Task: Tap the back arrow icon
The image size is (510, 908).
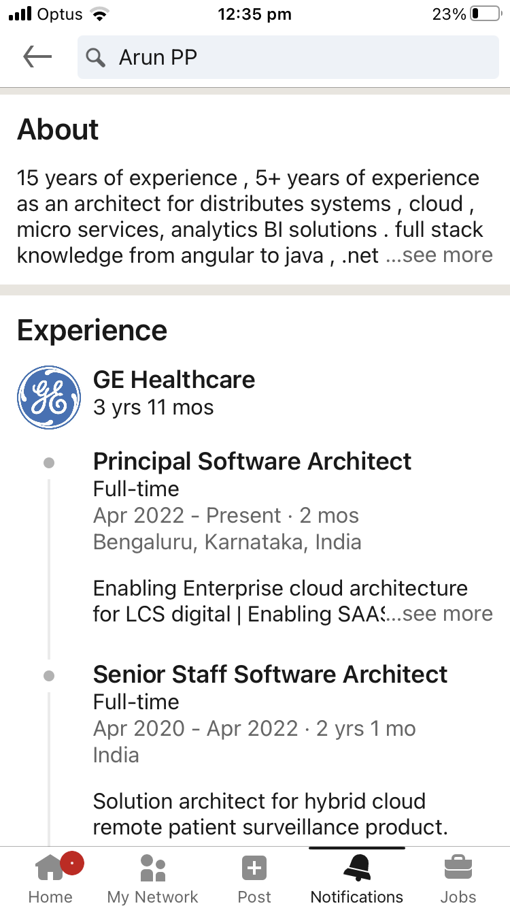Action: pyautogui.click(x=37, y=56)
